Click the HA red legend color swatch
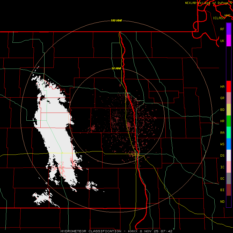Viewport: 233px width, 233px height. [x=229, y=86]
